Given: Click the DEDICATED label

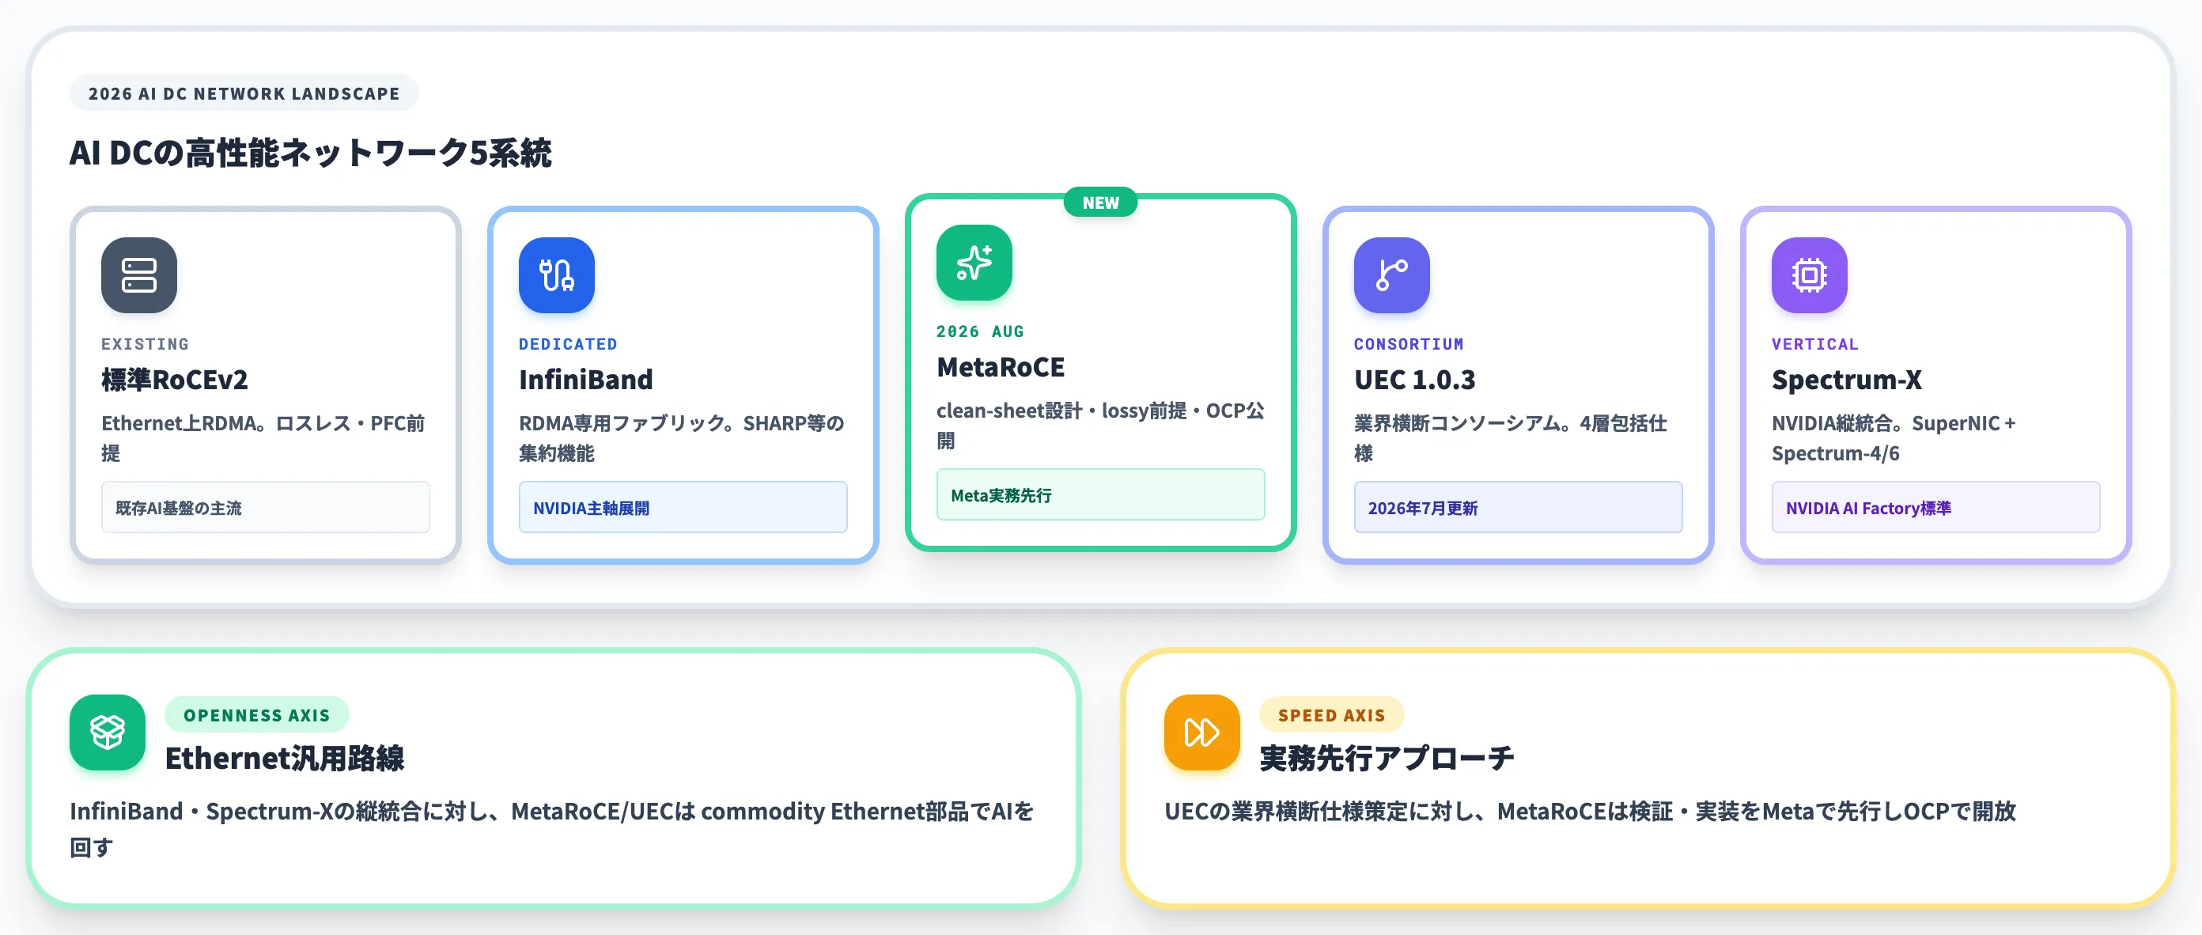Looking at the screenshot, I should point(568,343).
